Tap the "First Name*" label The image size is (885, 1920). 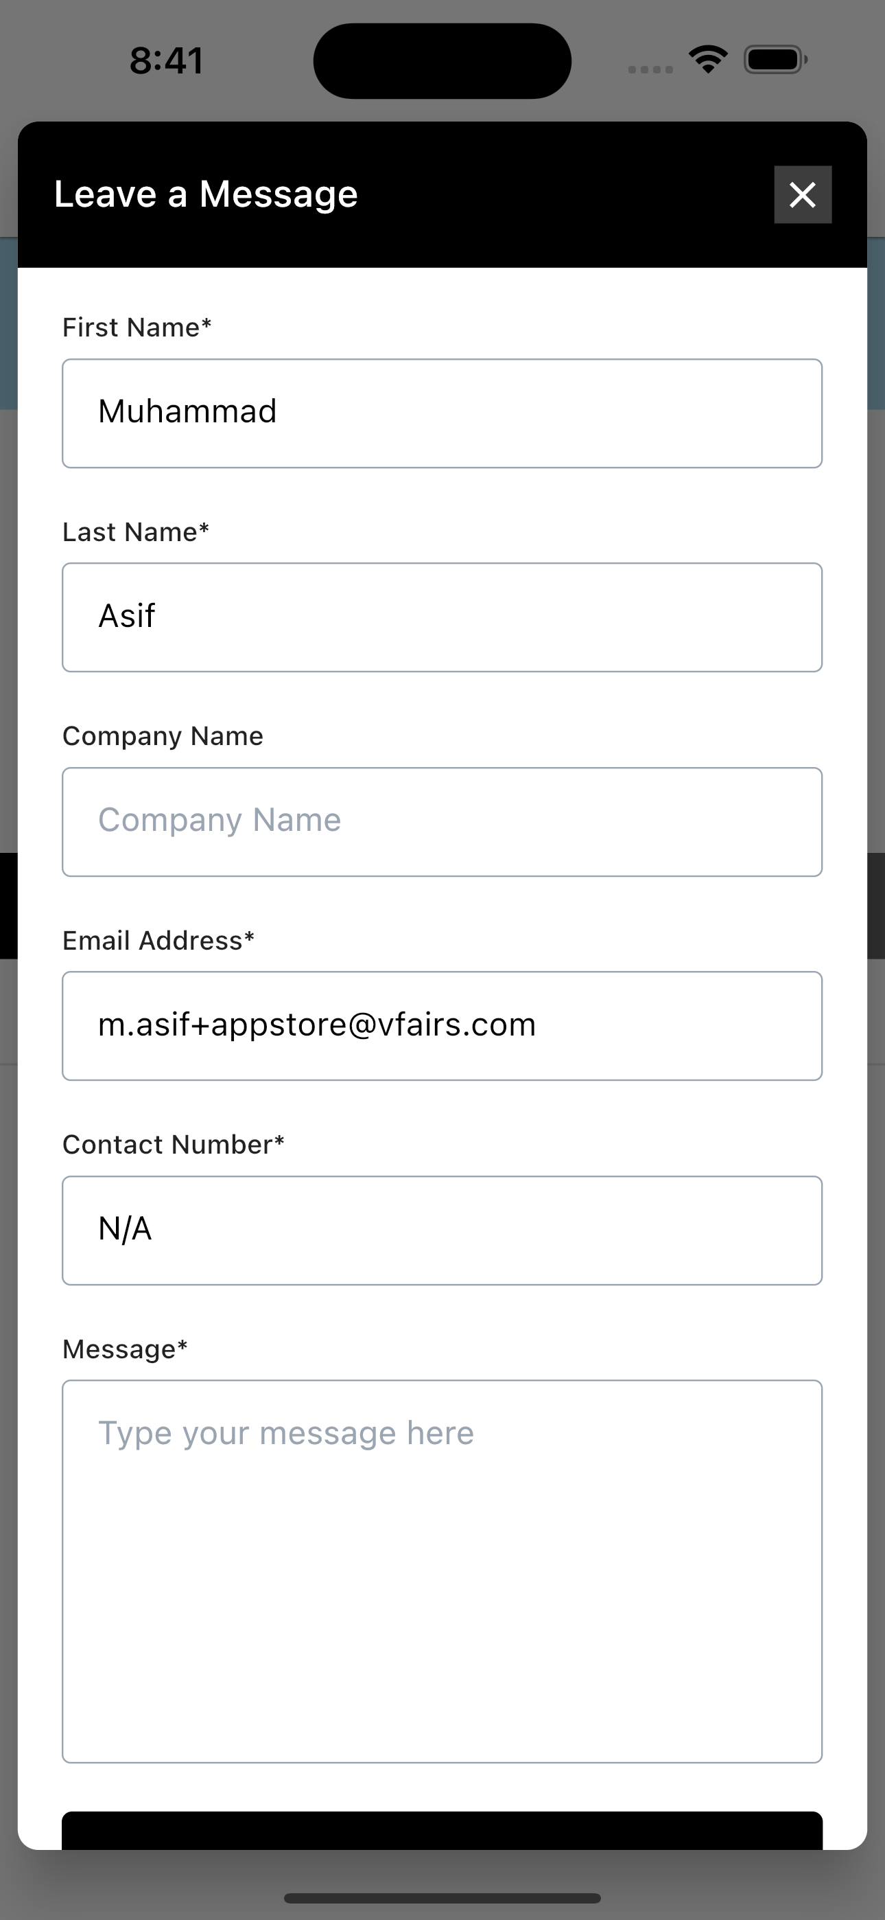137,328
